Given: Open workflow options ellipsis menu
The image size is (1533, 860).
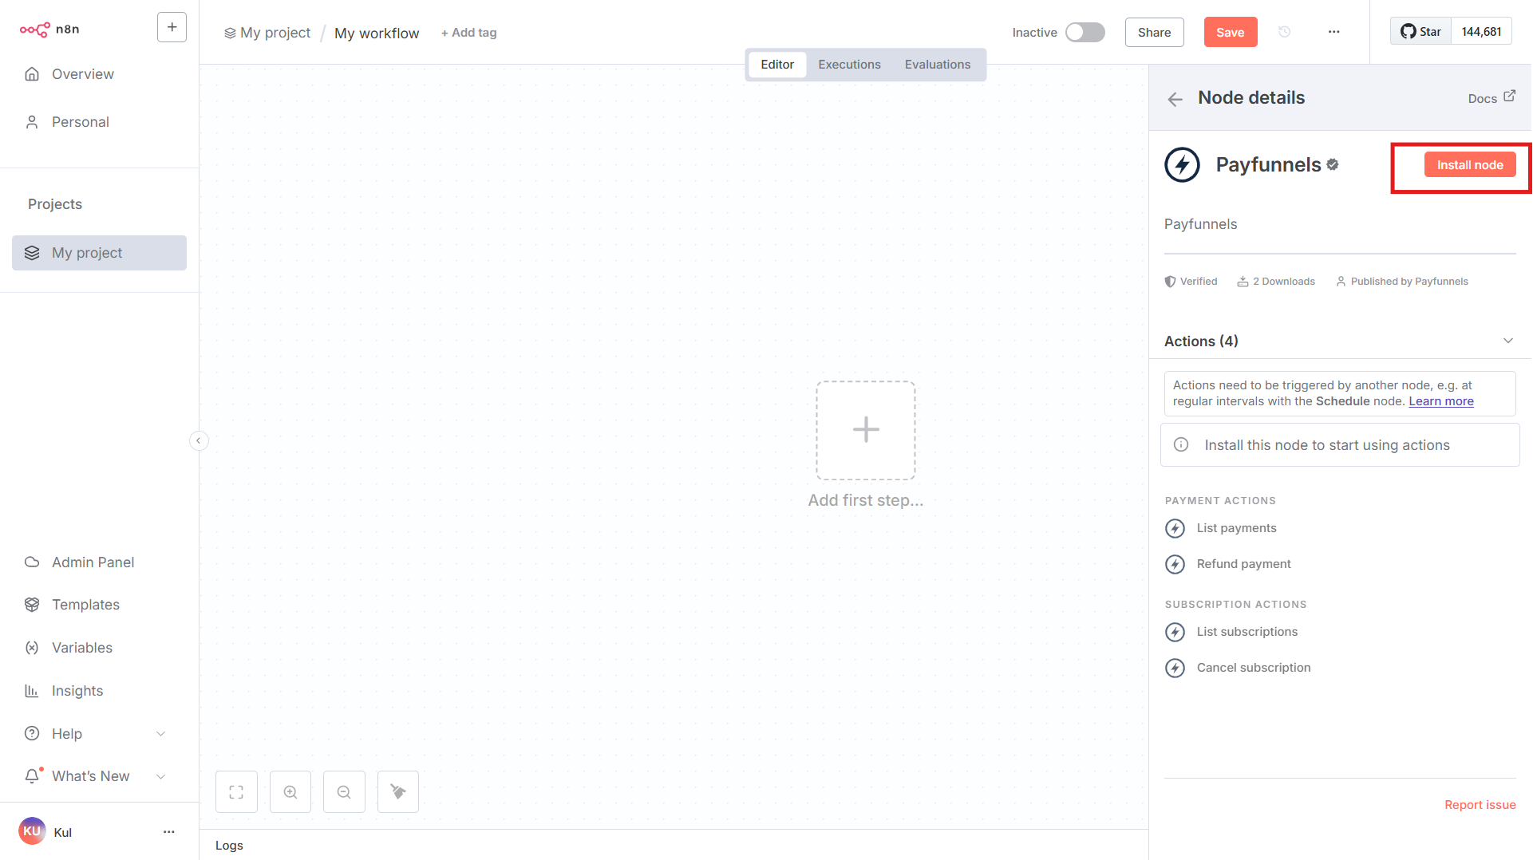Looking at the screenshot, I should 1333,32.
